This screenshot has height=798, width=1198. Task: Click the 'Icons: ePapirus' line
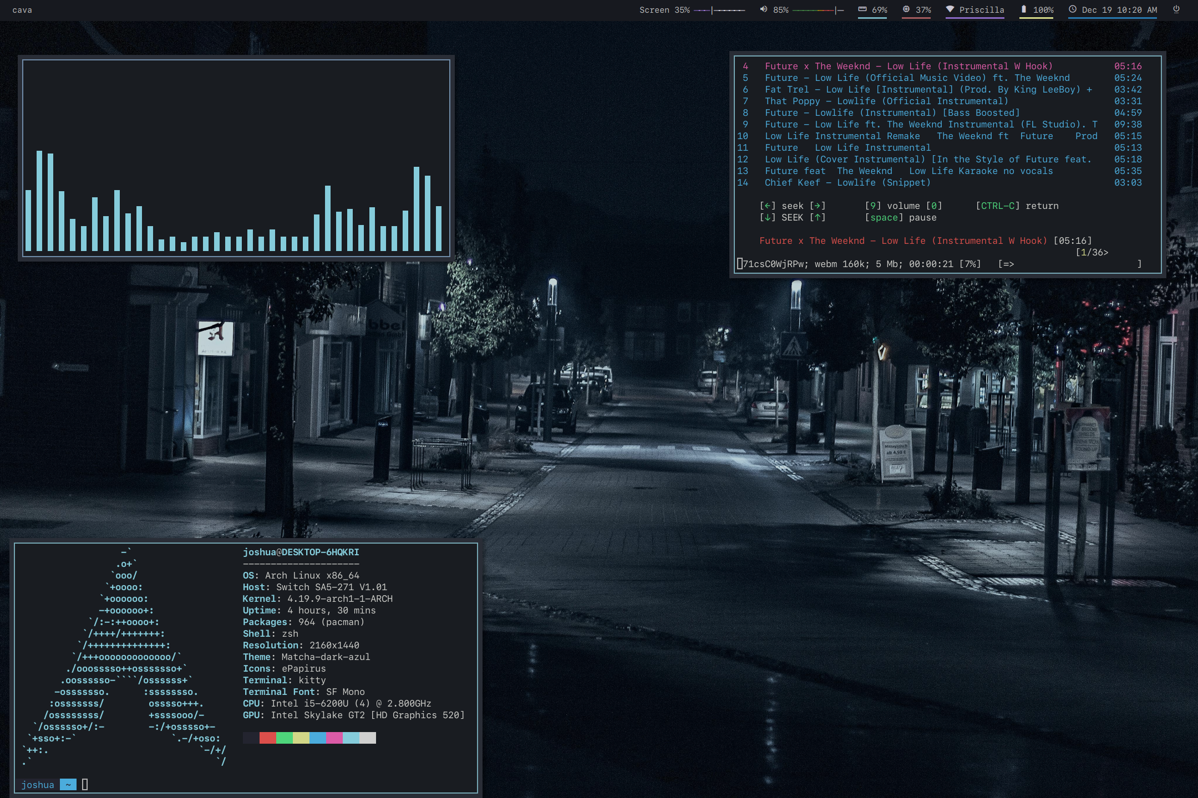[x=285, y=669]
